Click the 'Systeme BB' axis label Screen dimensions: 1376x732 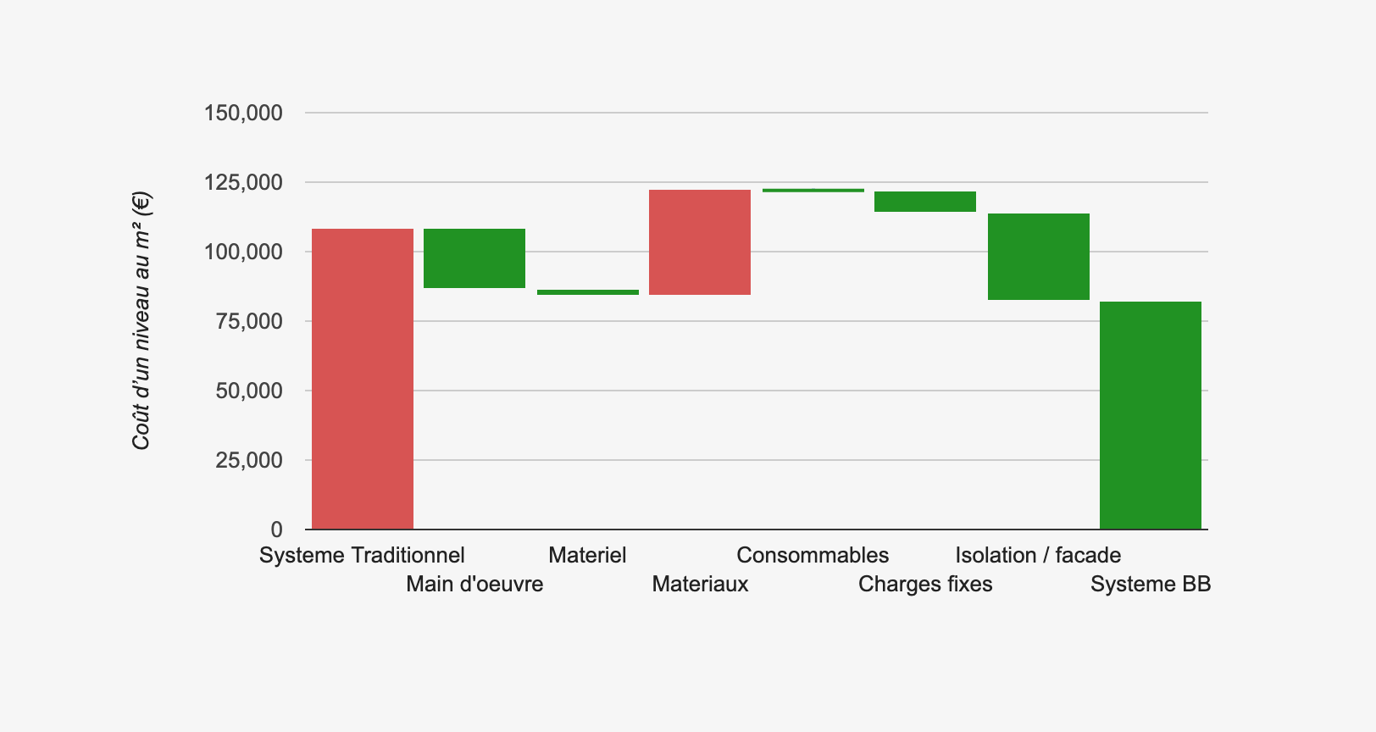coord(1151,585)
